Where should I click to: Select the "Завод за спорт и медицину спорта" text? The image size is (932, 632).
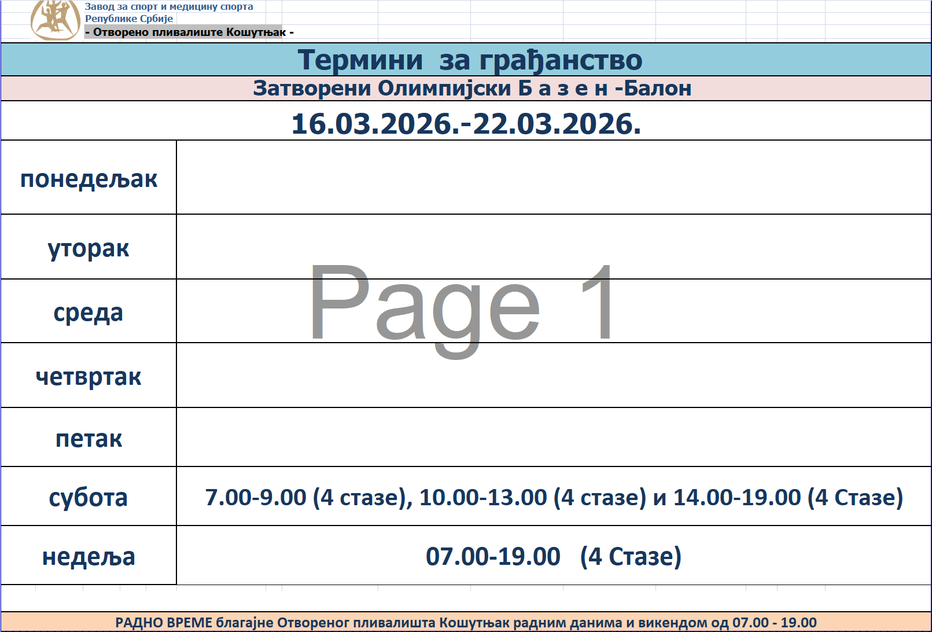(169, 7)
